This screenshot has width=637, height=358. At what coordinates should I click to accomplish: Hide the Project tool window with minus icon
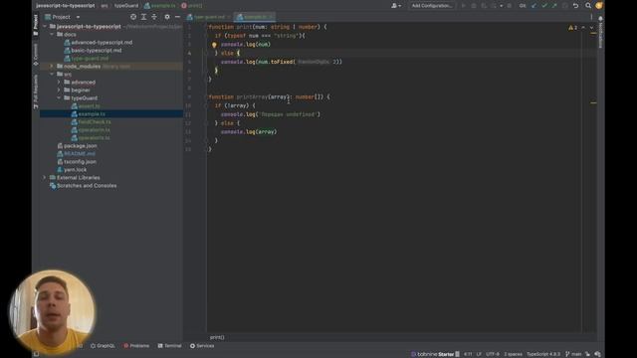(x=177, y=17)
